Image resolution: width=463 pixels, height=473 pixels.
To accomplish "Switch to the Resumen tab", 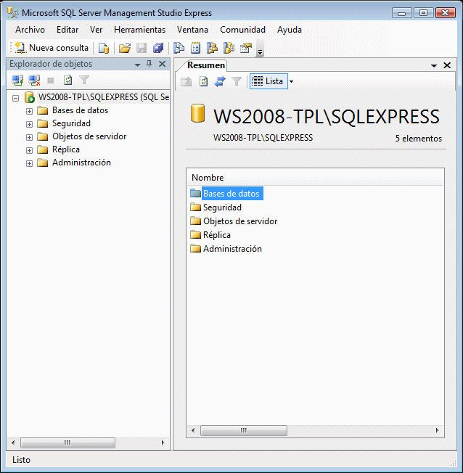I will (x=206, y=65).
